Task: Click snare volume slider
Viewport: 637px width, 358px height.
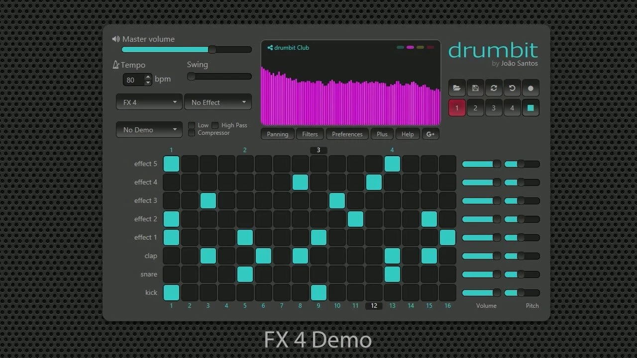Action: [x=481, y=274]
